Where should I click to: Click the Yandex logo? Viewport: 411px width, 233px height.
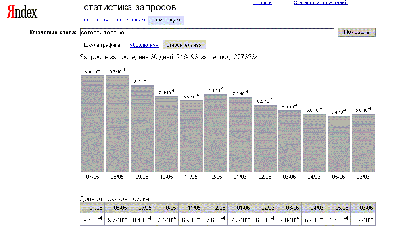(22, 12)
